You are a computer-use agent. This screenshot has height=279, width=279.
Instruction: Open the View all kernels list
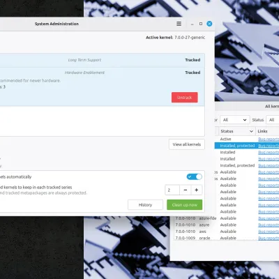(x=187, y=144)
